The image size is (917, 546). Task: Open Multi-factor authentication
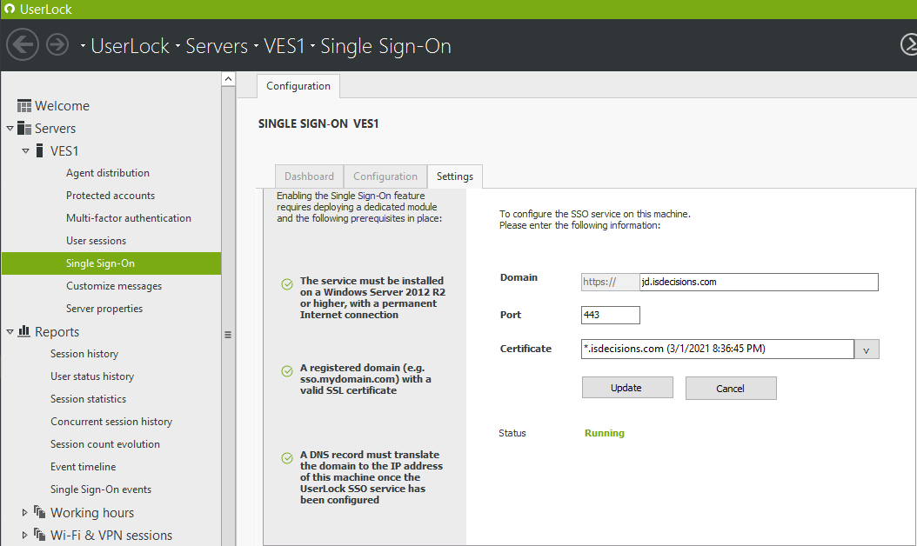[x=129, y=218]
